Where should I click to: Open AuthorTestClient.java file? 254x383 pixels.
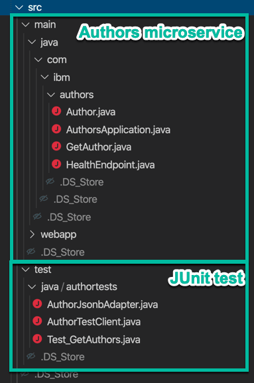94,322
